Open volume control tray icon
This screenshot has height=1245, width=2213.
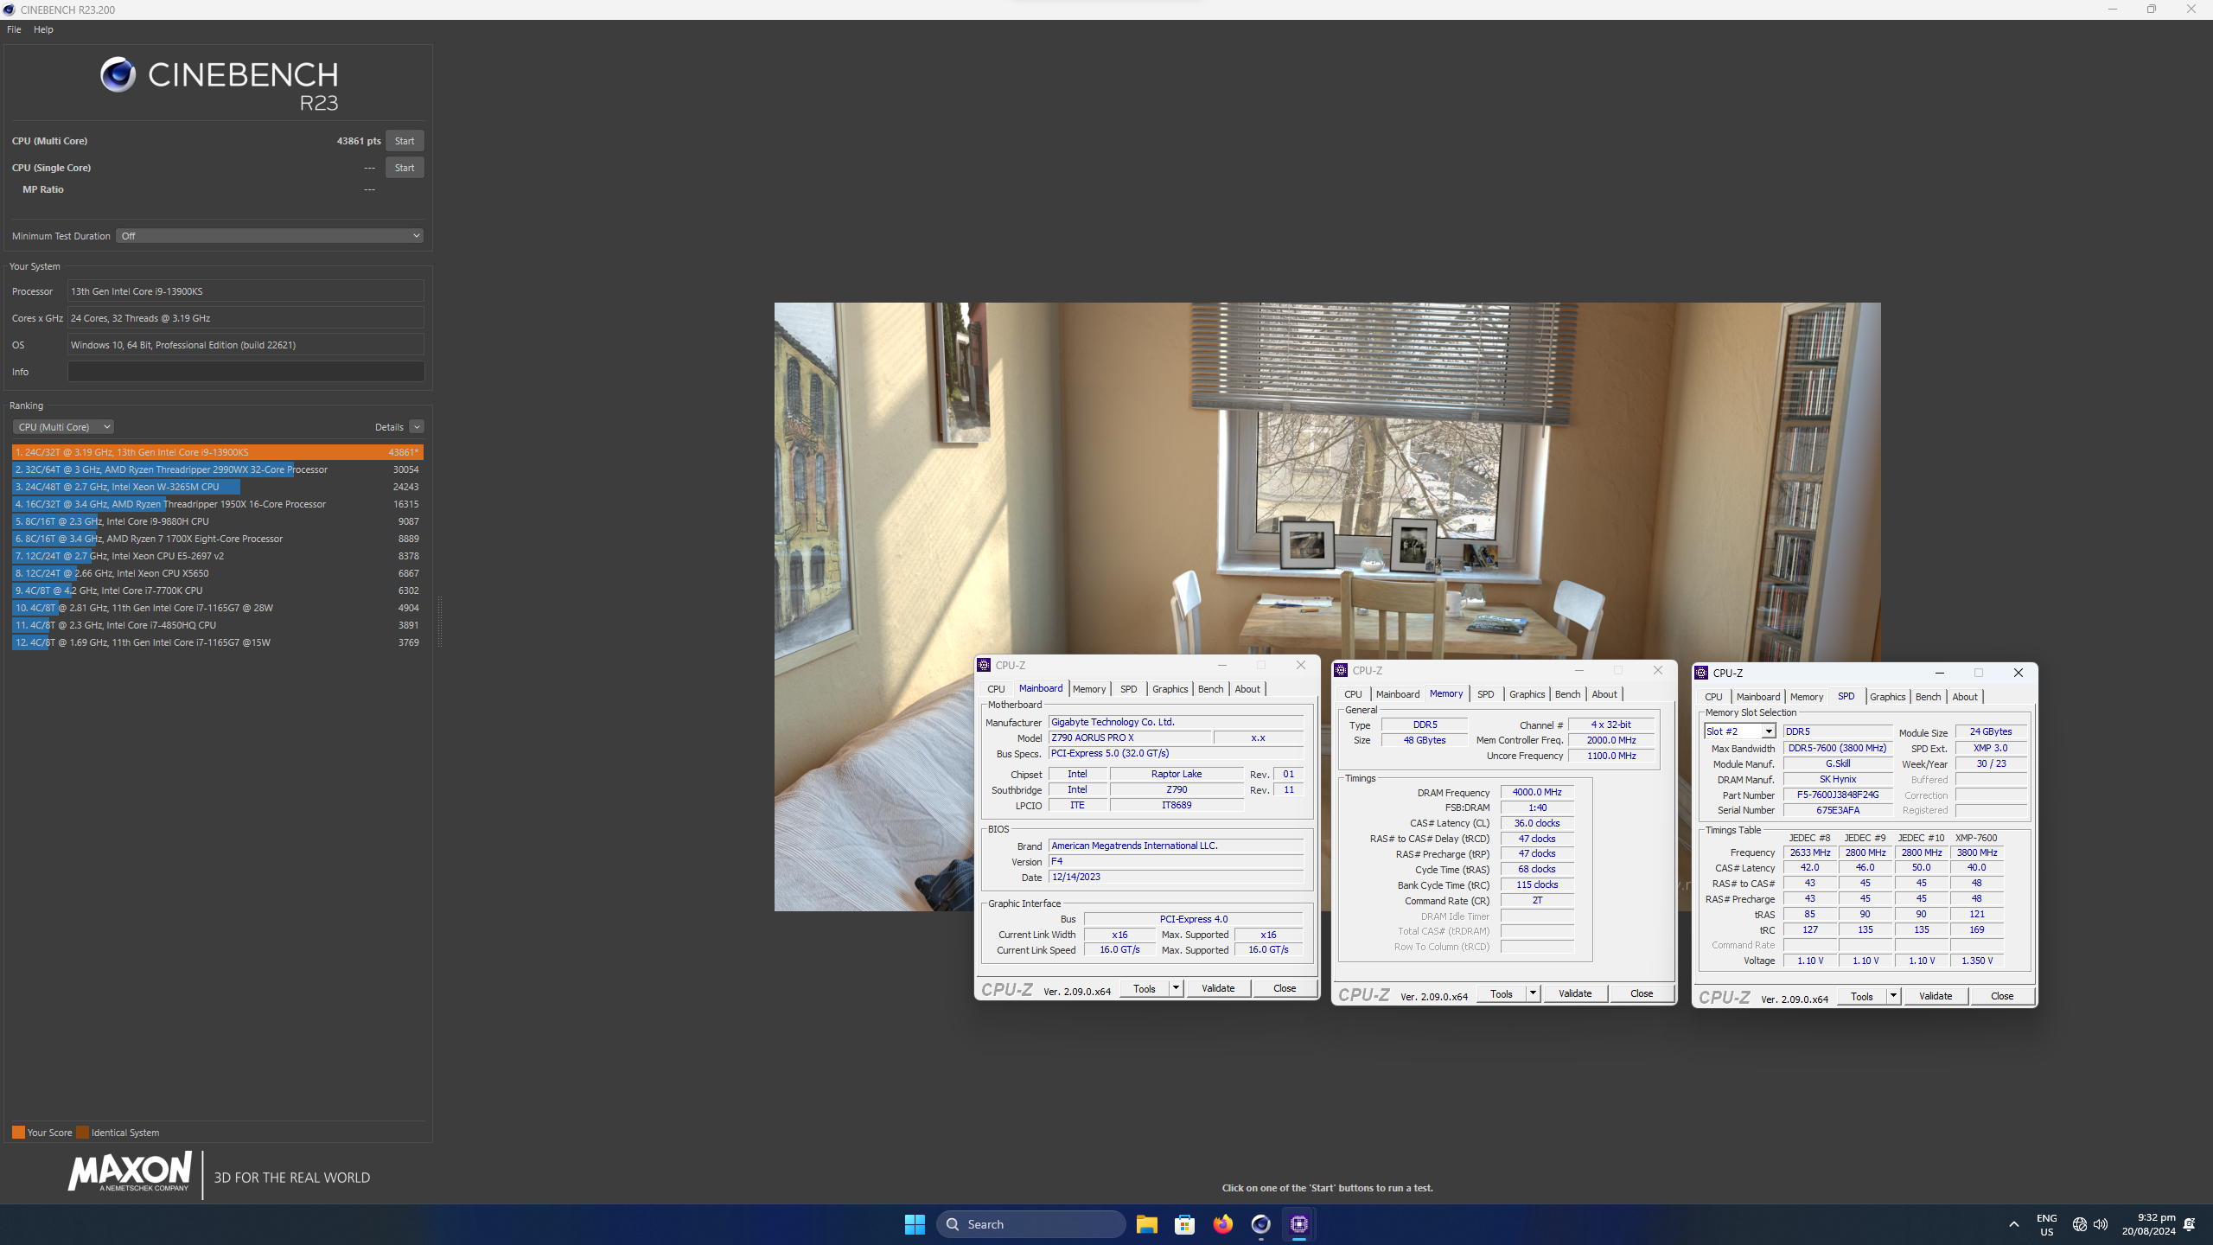(2101, 1224)
